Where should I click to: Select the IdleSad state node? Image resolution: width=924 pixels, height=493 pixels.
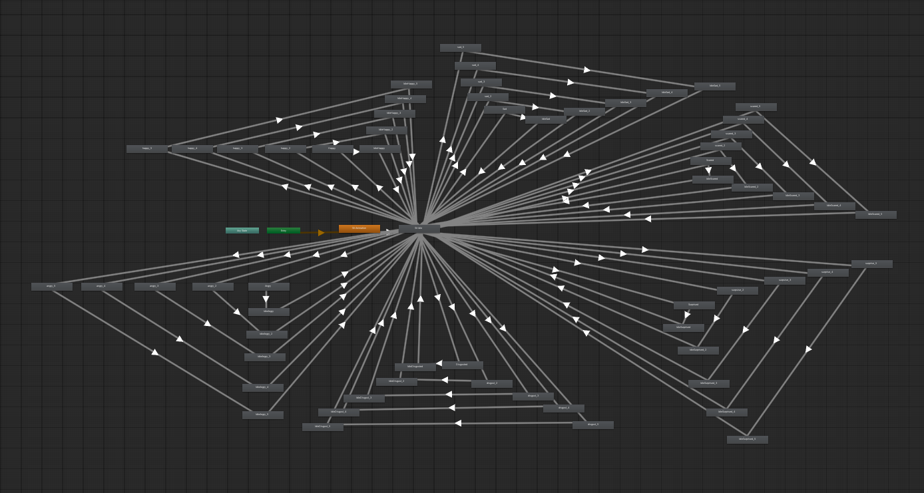coord(546,120)
